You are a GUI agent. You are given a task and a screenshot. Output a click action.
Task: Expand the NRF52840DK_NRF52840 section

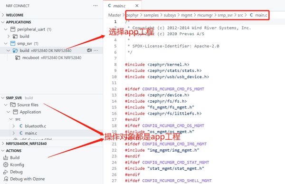coord(3,144)
